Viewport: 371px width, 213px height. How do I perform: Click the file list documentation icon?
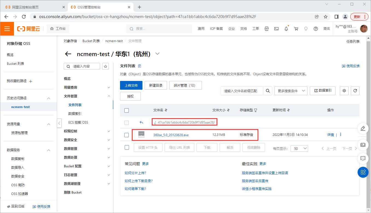click(x=139, y=66)
